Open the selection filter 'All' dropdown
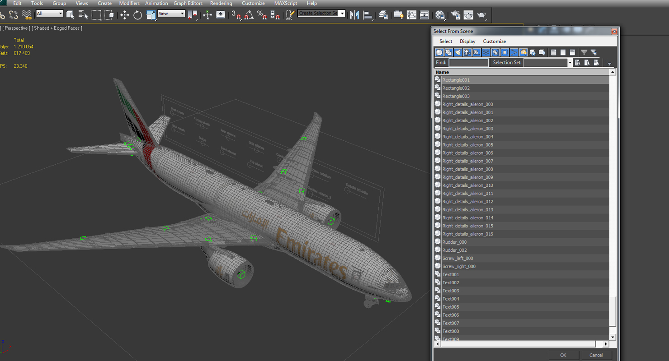The height and width of the screenshot is (361, 669). click(49, 14)
